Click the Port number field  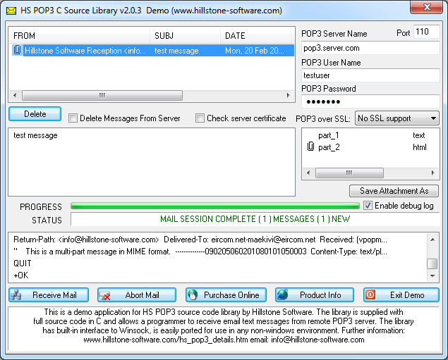click(x=426, y=32)
